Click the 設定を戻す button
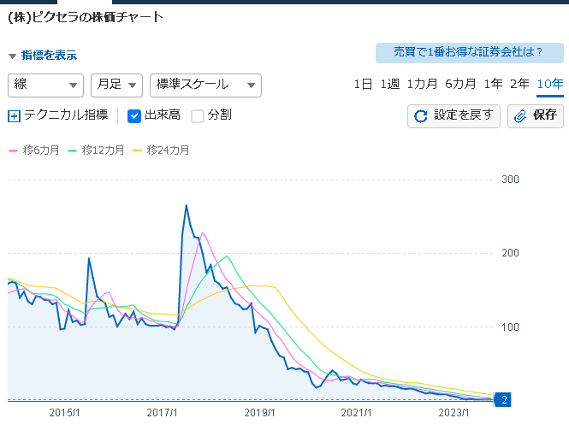Image resolution: width=569 pixels, height=430 pixels. [453, 116]
